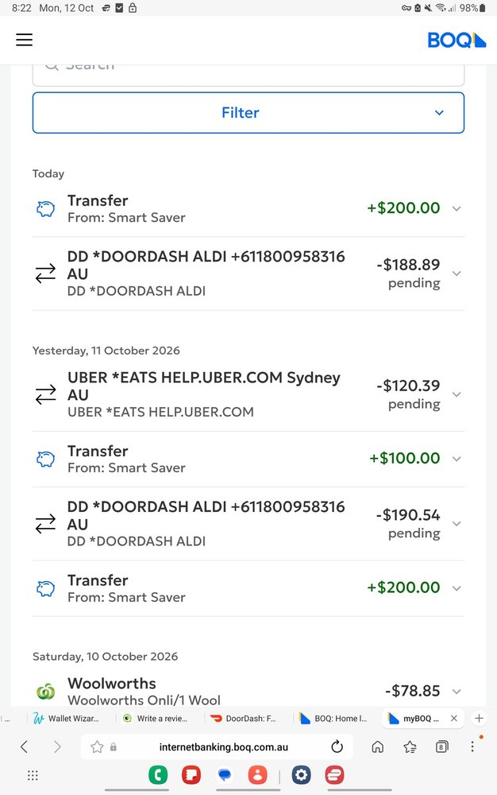497x795 pixels.
Task: Reload the page with refresh icon
Action: (x=337, y=747)
